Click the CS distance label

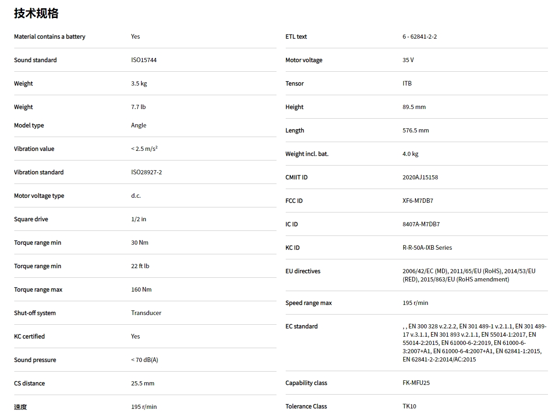[x=29, y=383]
